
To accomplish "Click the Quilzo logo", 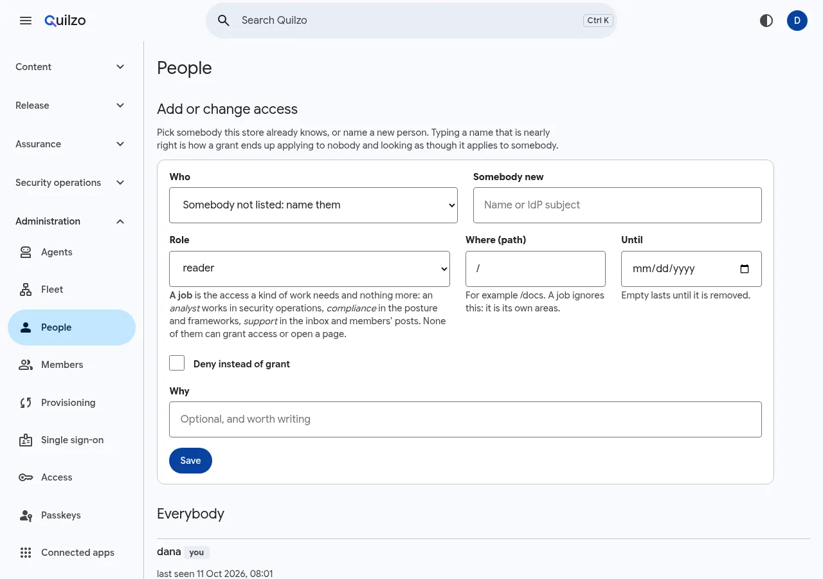I will (x=65, y=21).
